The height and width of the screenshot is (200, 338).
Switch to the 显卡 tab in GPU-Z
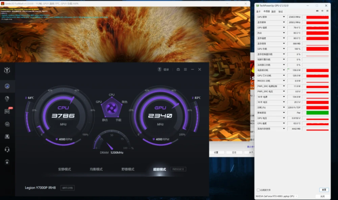click(259, 11)
